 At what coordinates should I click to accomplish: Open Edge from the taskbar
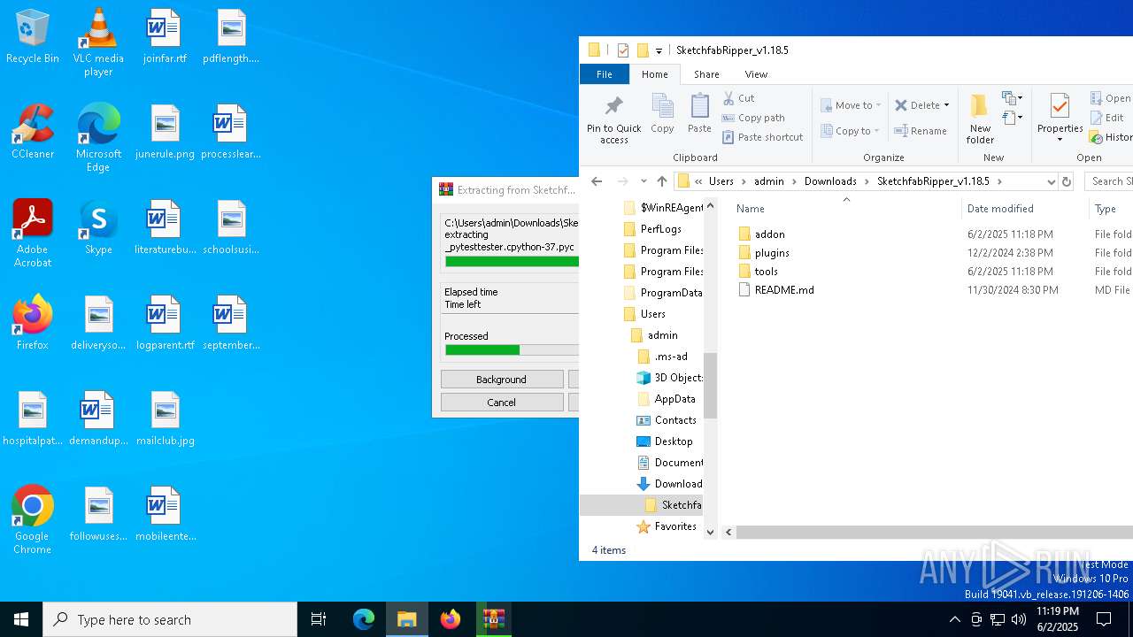coord(364,619)
